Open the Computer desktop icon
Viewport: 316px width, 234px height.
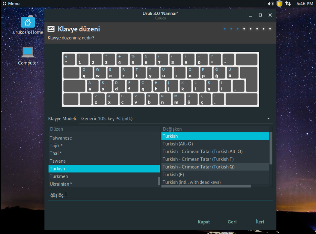28,56
